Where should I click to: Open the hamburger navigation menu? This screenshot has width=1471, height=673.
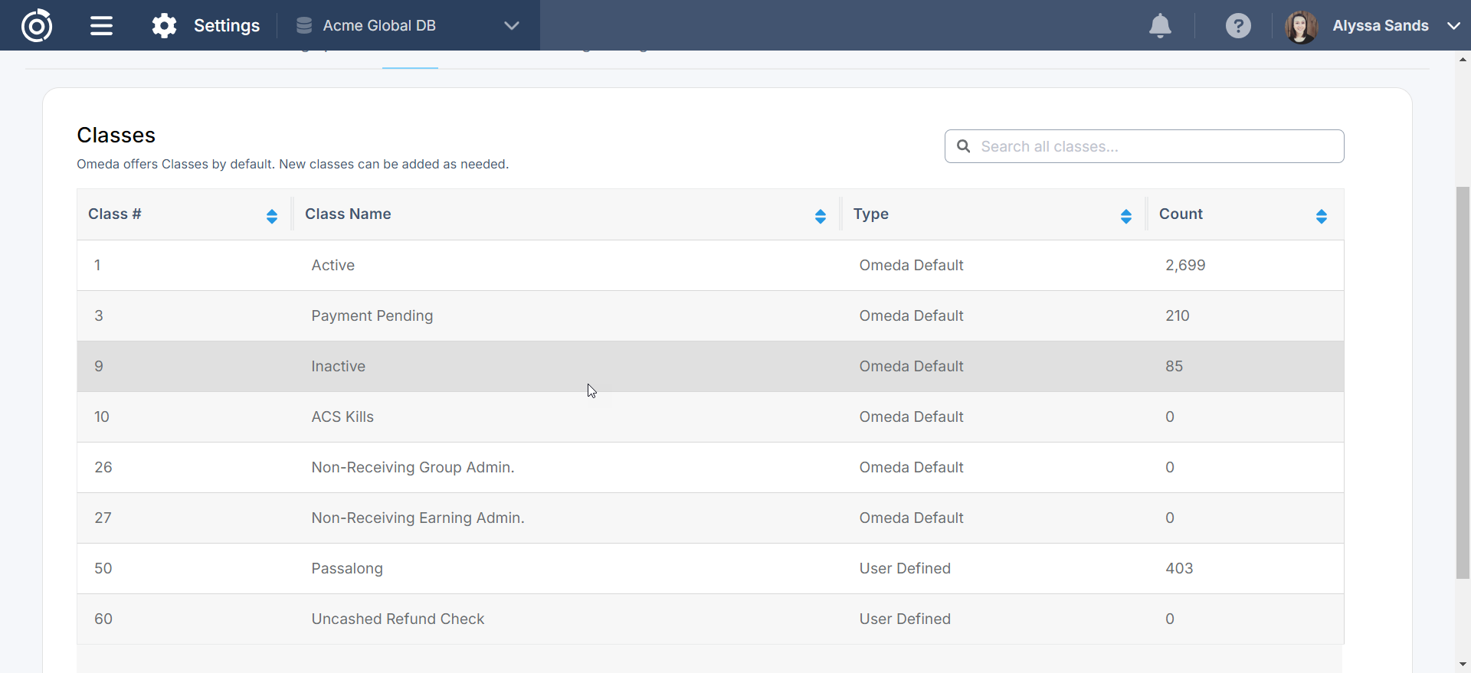101,25
